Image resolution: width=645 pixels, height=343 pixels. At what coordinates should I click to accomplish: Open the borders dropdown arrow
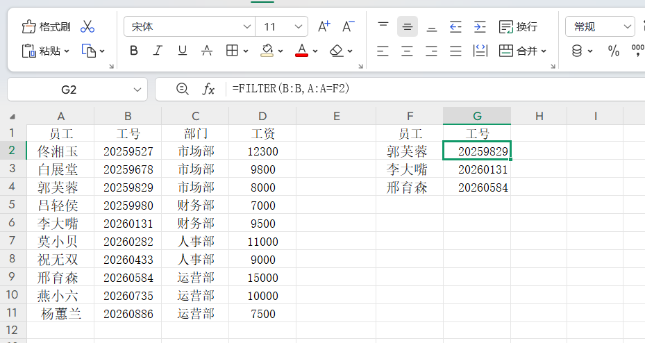246,51
